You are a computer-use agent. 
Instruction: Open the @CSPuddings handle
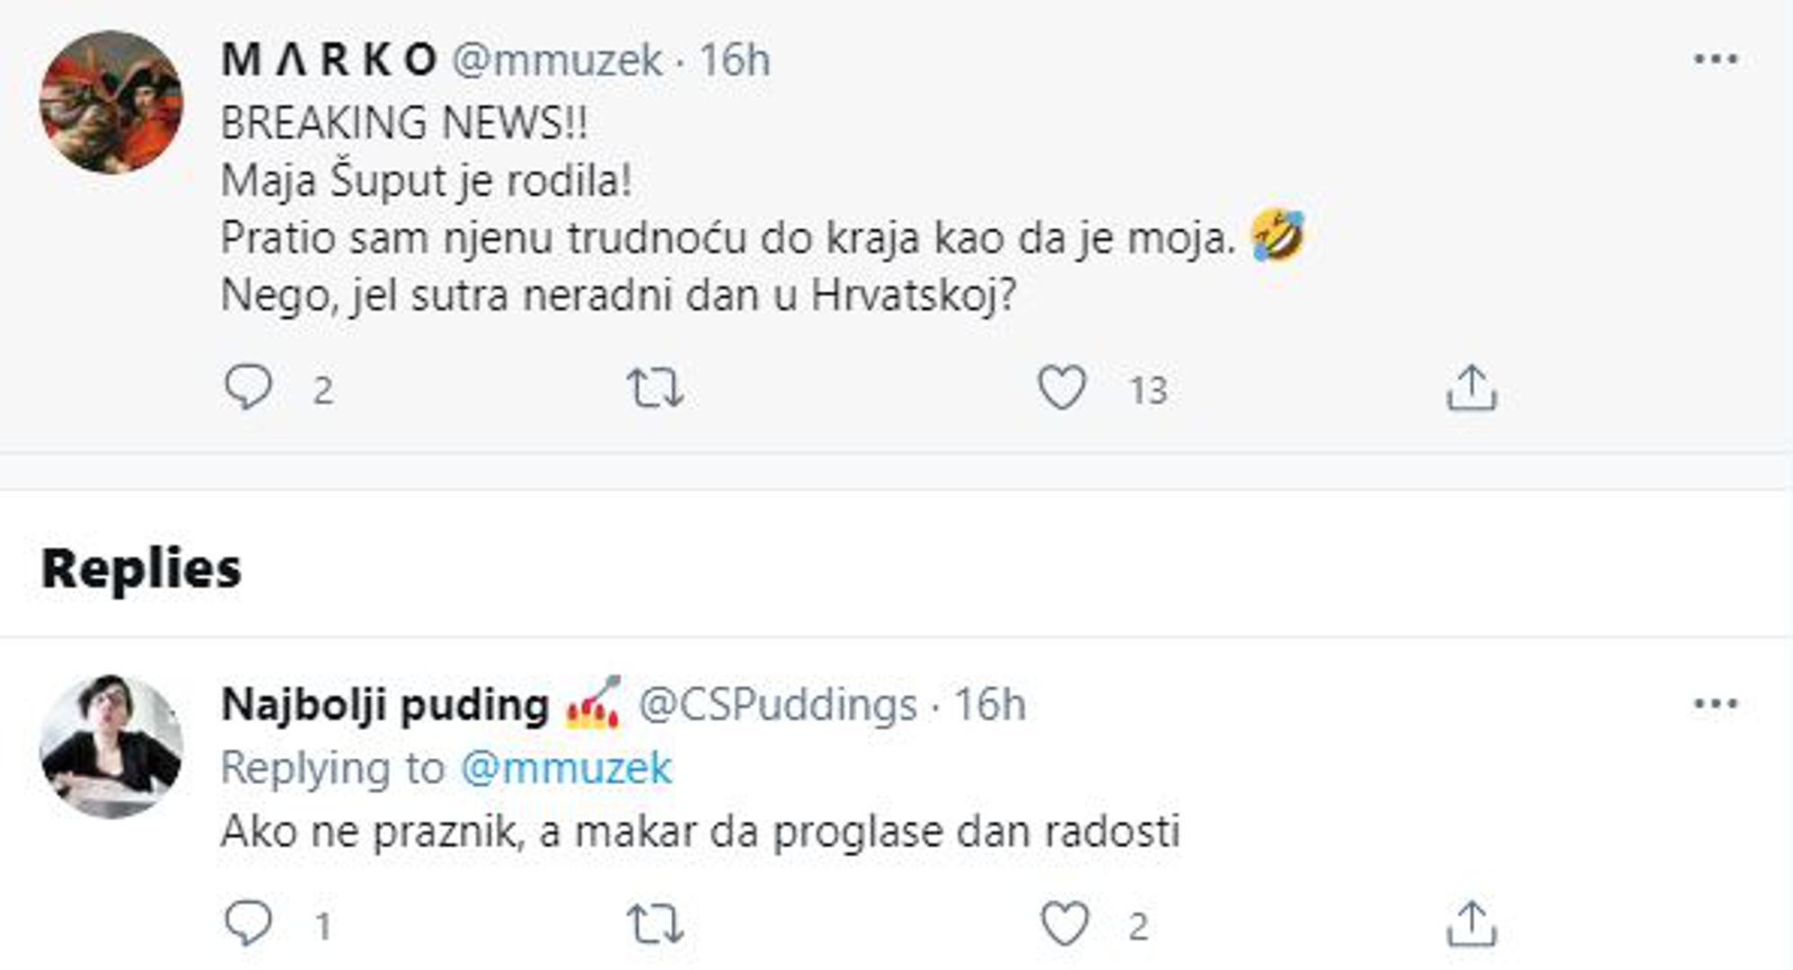pos(777,704)
